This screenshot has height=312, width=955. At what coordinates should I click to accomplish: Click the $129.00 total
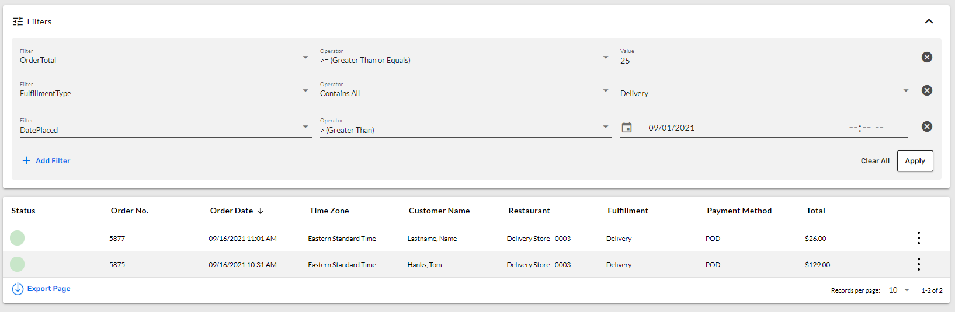[x=817, y=265]
